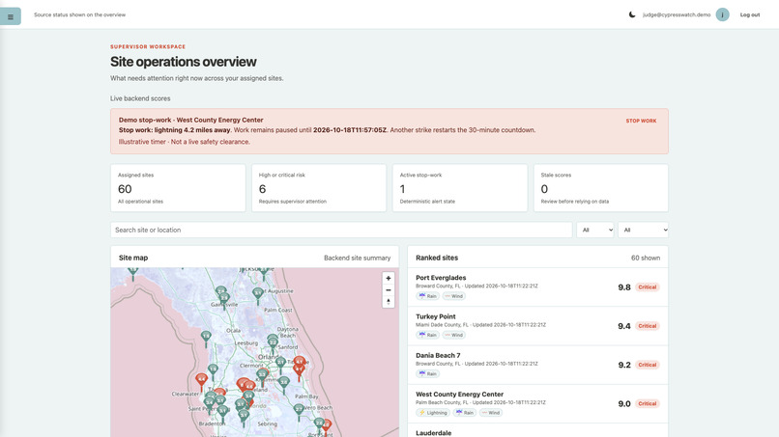Click green map marker west of Ocala
779x437 pixels.
pyautogui.click(x=206, y=339)
